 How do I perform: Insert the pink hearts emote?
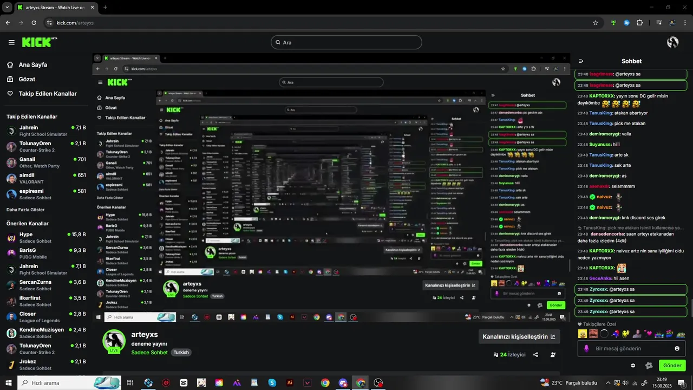(648, 334)
